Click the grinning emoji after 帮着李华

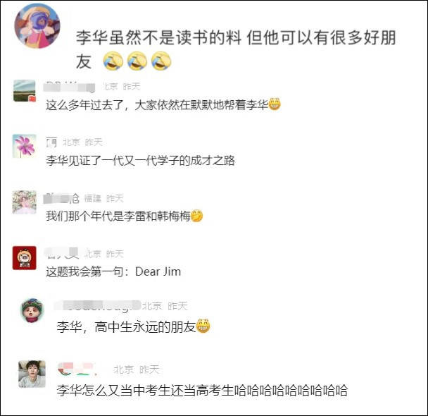click(x=275, y=104)
